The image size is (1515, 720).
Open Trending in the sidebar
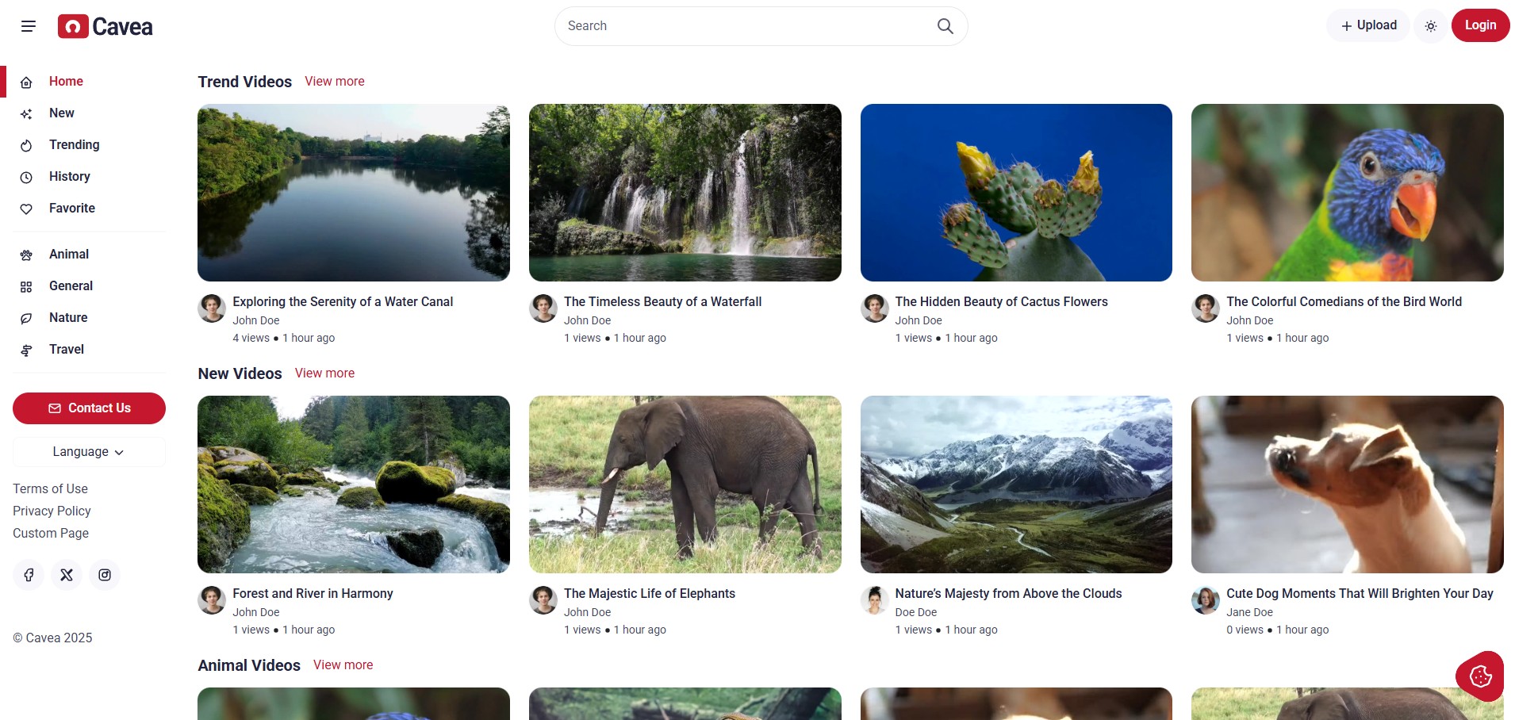(74, 145)
